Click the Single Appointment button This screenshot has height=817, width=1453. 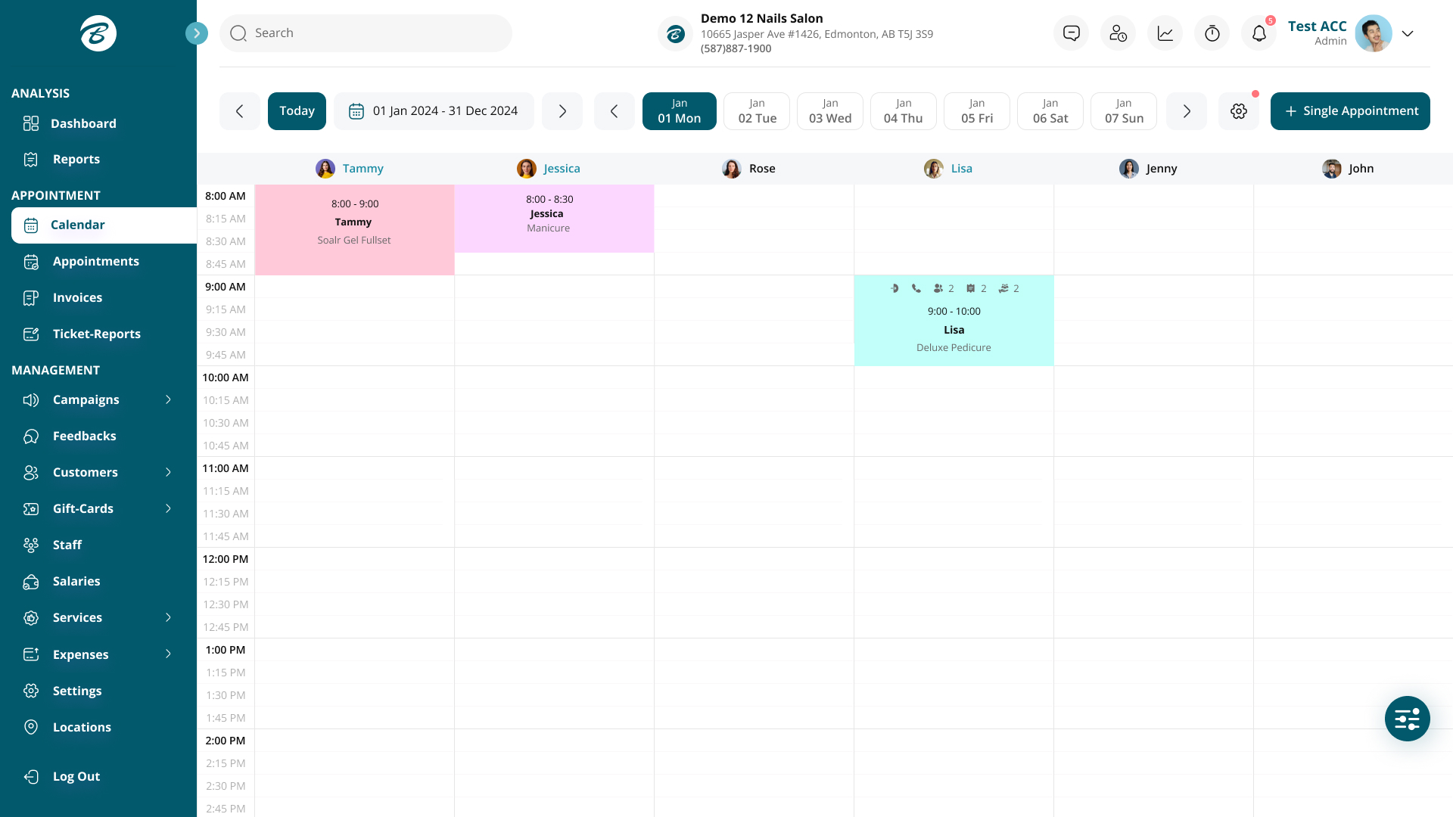(1349, 110)
